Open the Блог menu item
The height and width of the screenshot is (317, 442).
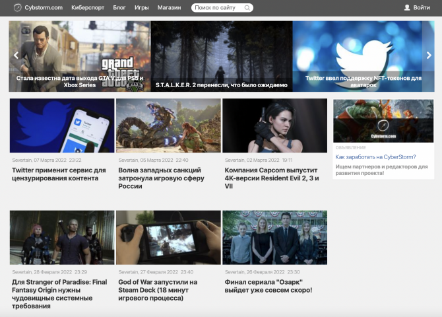[119, 8]
